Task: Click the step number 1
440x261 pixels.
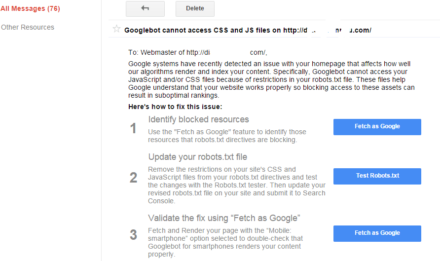Action: click(133, 129)
